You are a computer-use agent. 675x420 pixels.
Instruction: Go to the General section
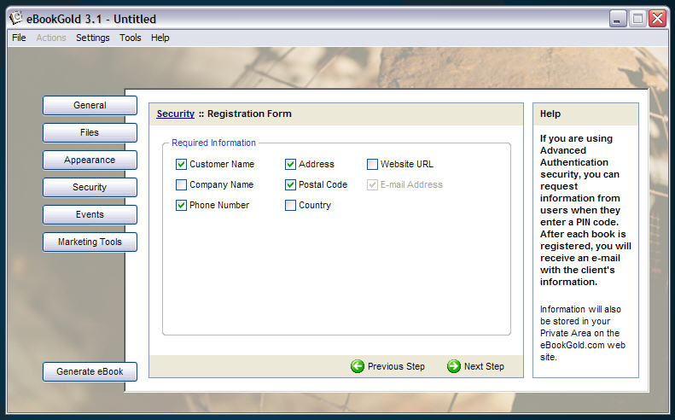tap(90, 105)
